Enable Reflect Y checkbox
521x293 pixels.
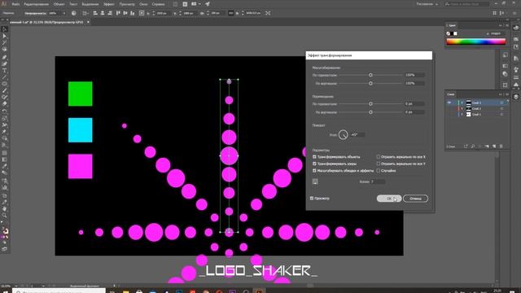[378, 164]
